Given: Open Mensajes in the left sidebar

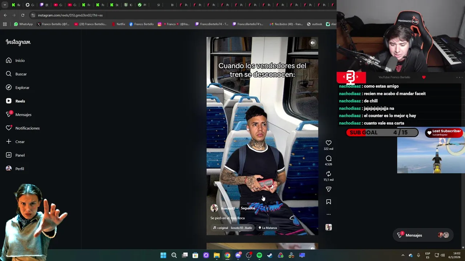Looking at the screenshot, I should coord(19,115).
